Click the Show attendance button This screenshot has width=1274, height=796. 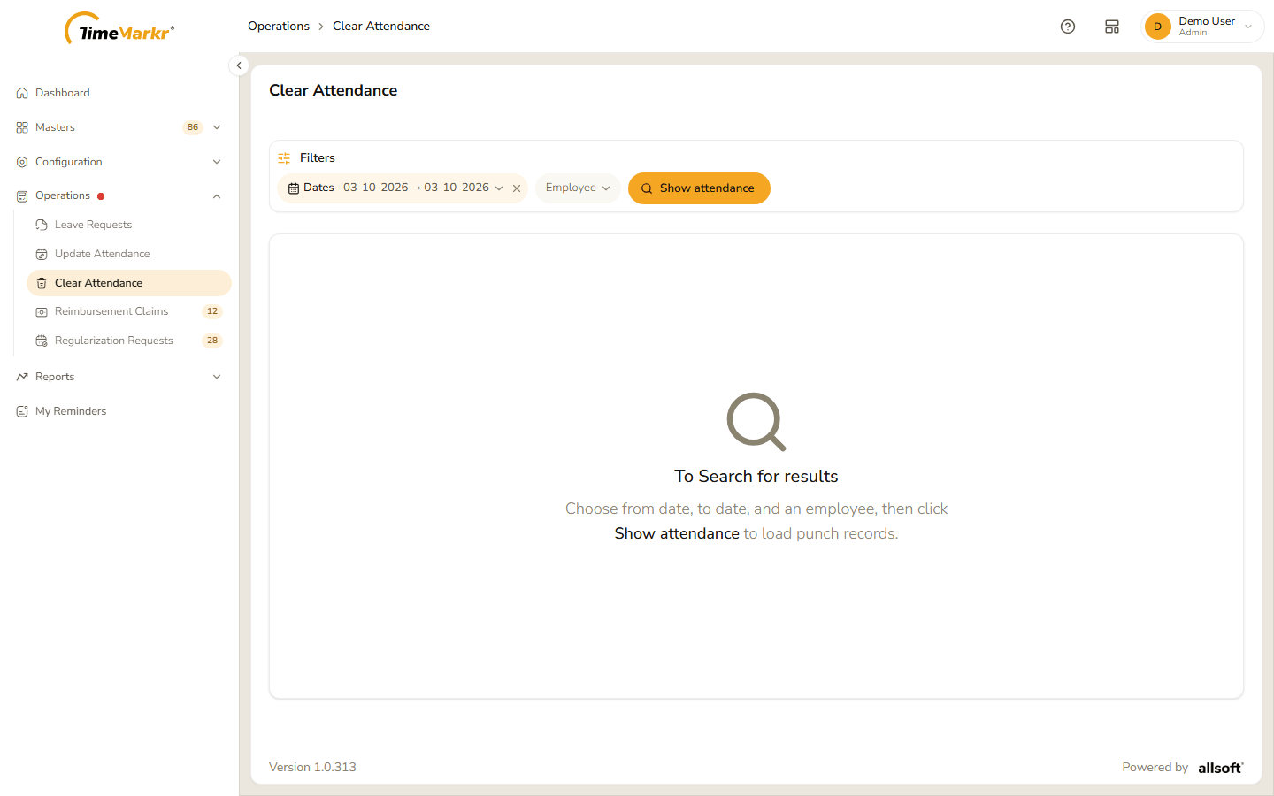(699, 188)
